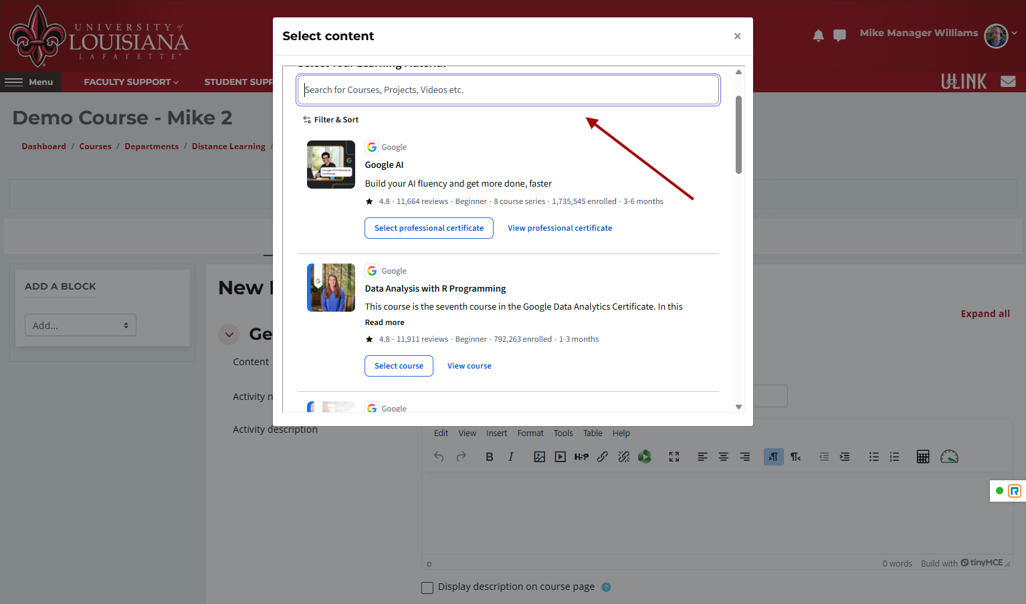Toggle right-to-left text direction

point(795,457)
